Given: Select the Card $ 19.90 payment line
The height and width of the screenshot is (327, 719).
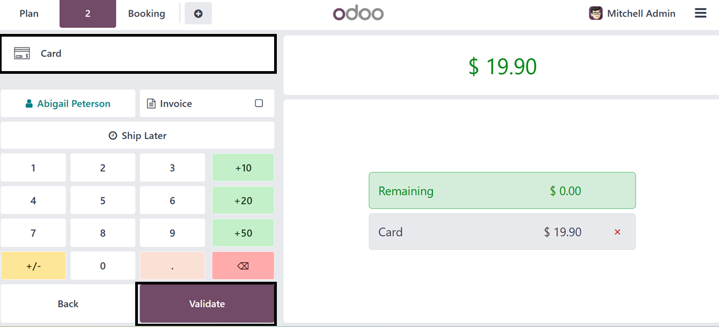Looking at the screenshot, I should click(502, 232).
